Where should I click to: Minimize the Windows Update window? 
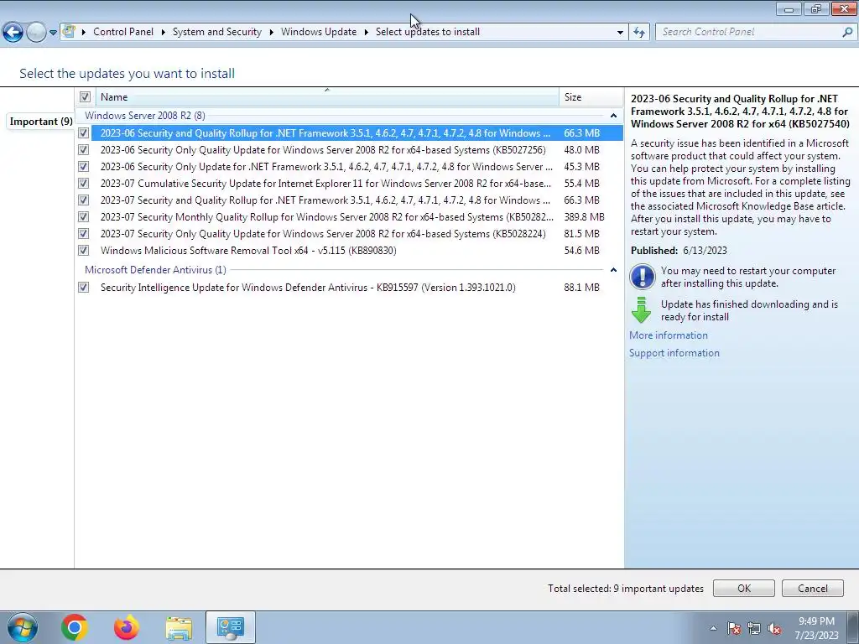coord(789,8)
